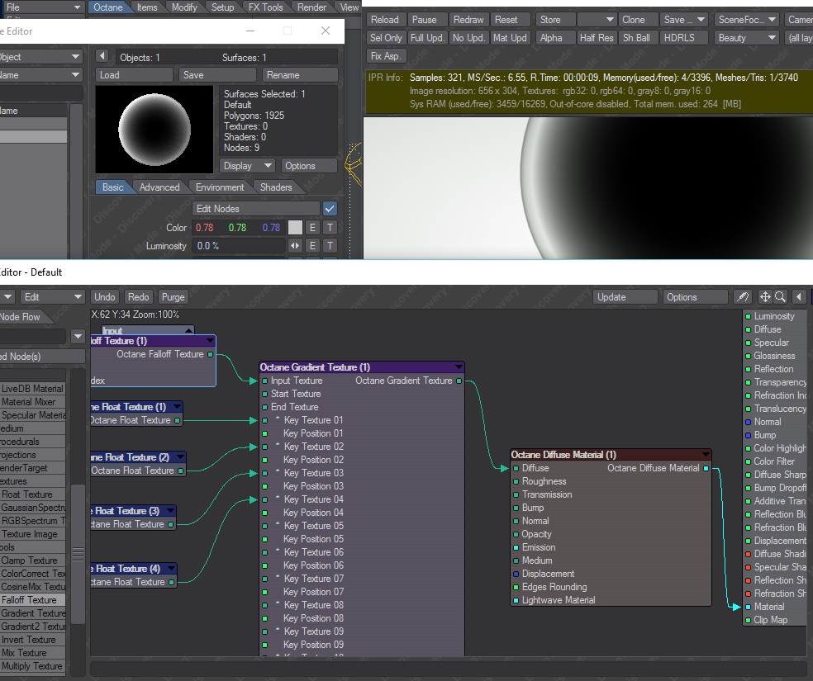Click the pan move icon
813x681 pixels.
click(765, 297)
